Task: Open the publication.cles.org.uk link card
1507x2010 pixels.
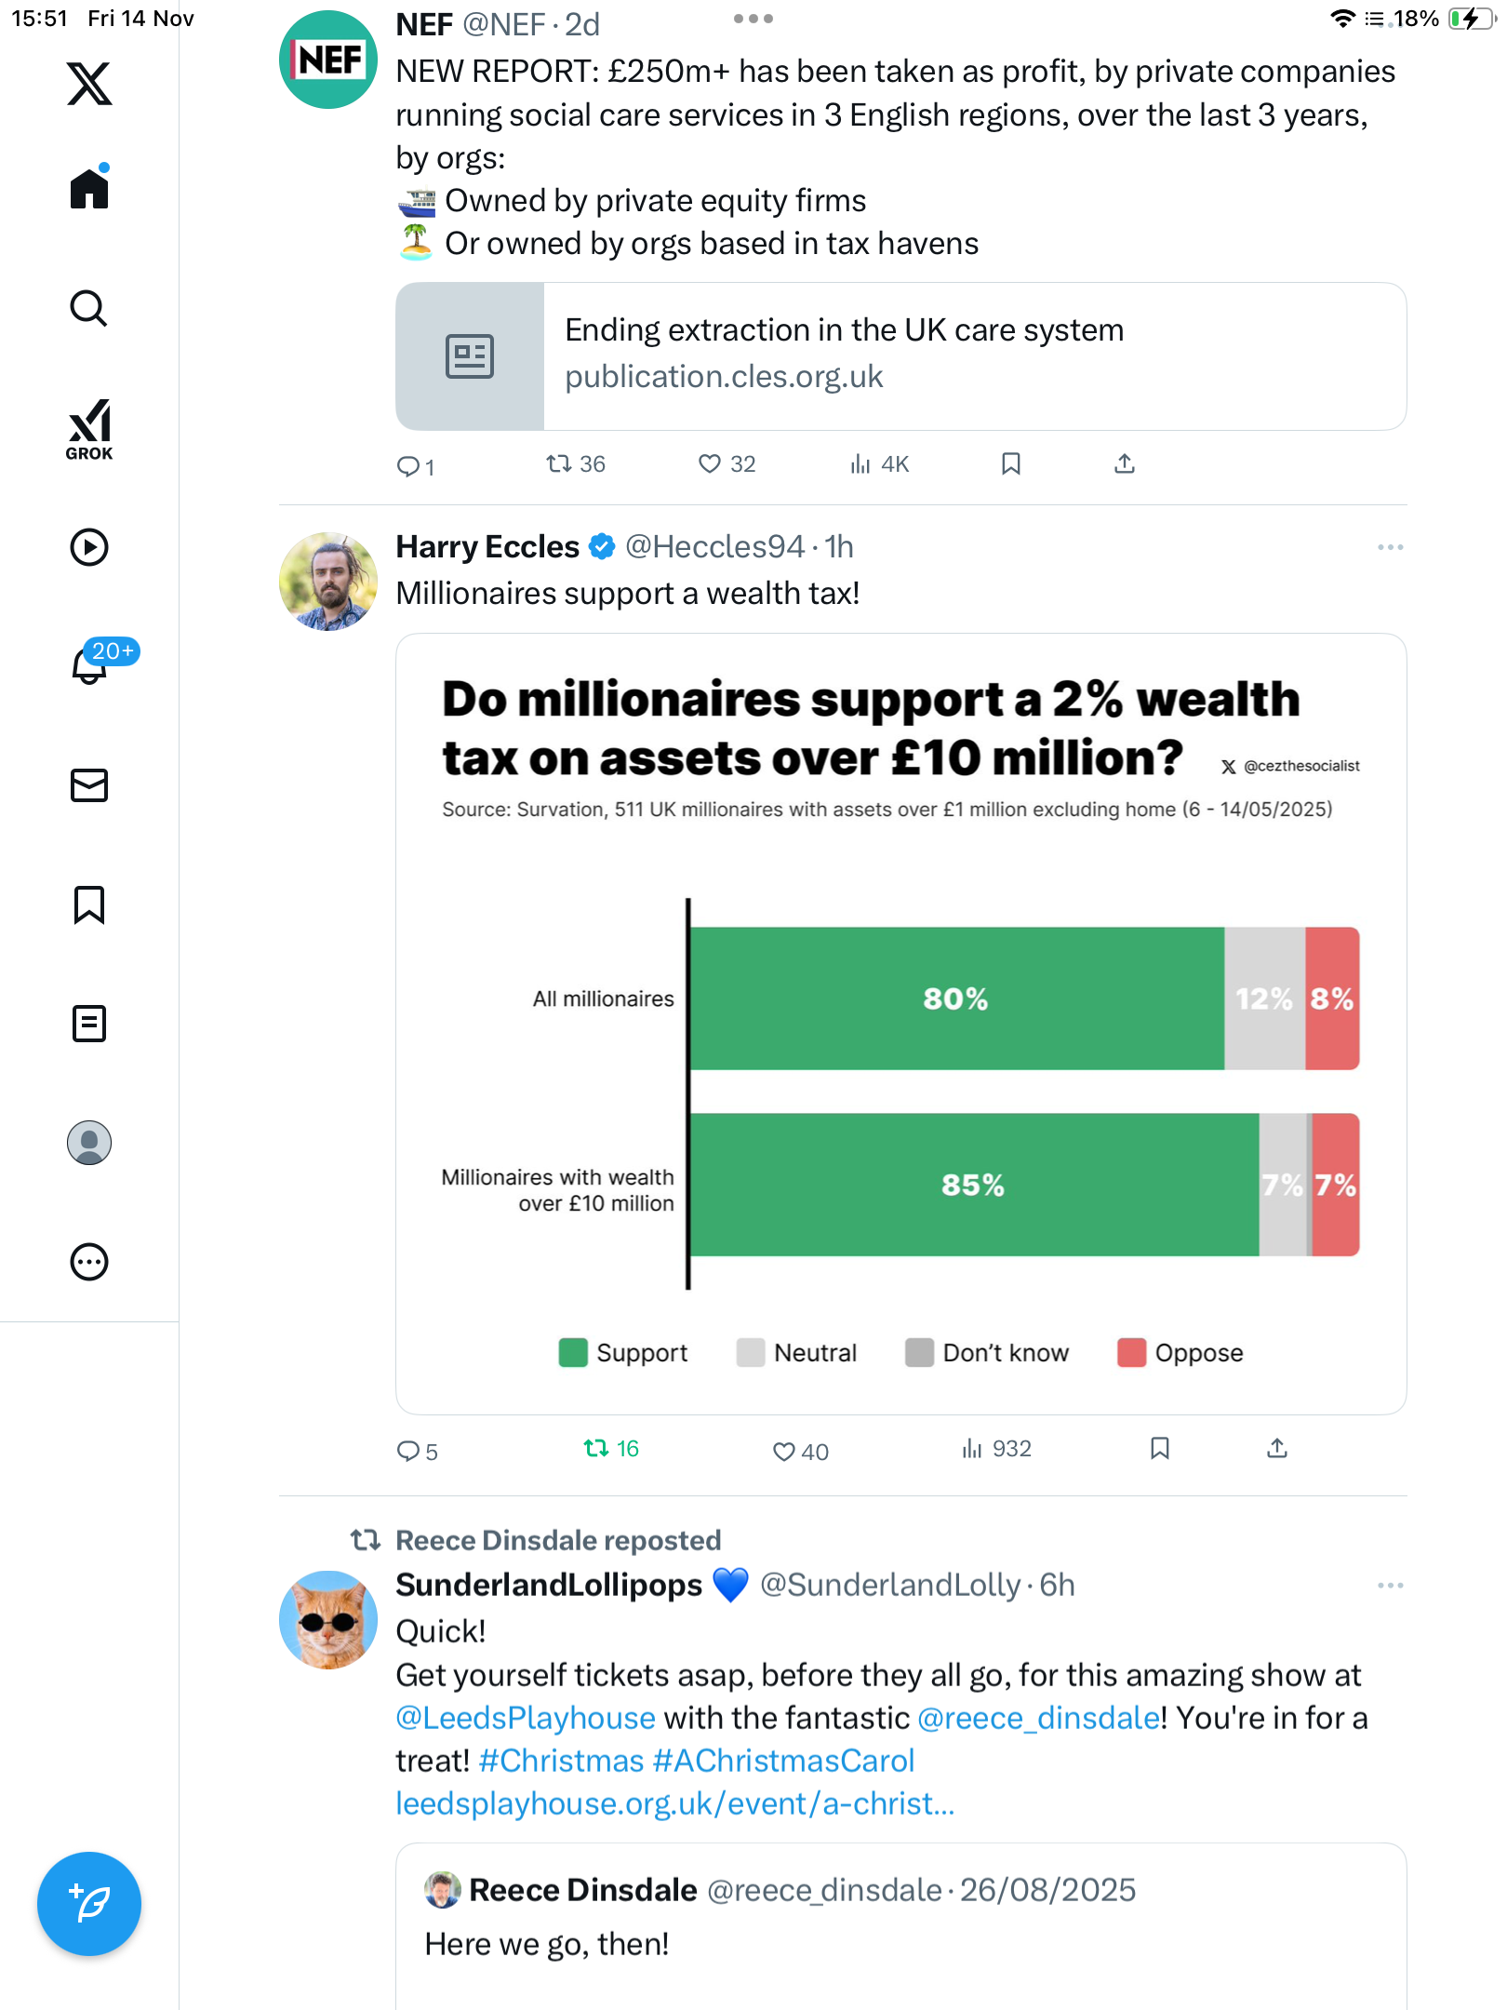Action: [900, 356]
